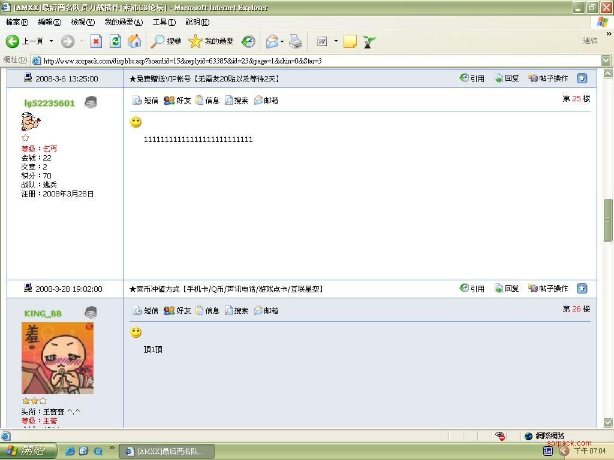Click the Windows 開始 Start button
Image resolution: width=614 pixels, height=460 pixels.
point(28,451)
